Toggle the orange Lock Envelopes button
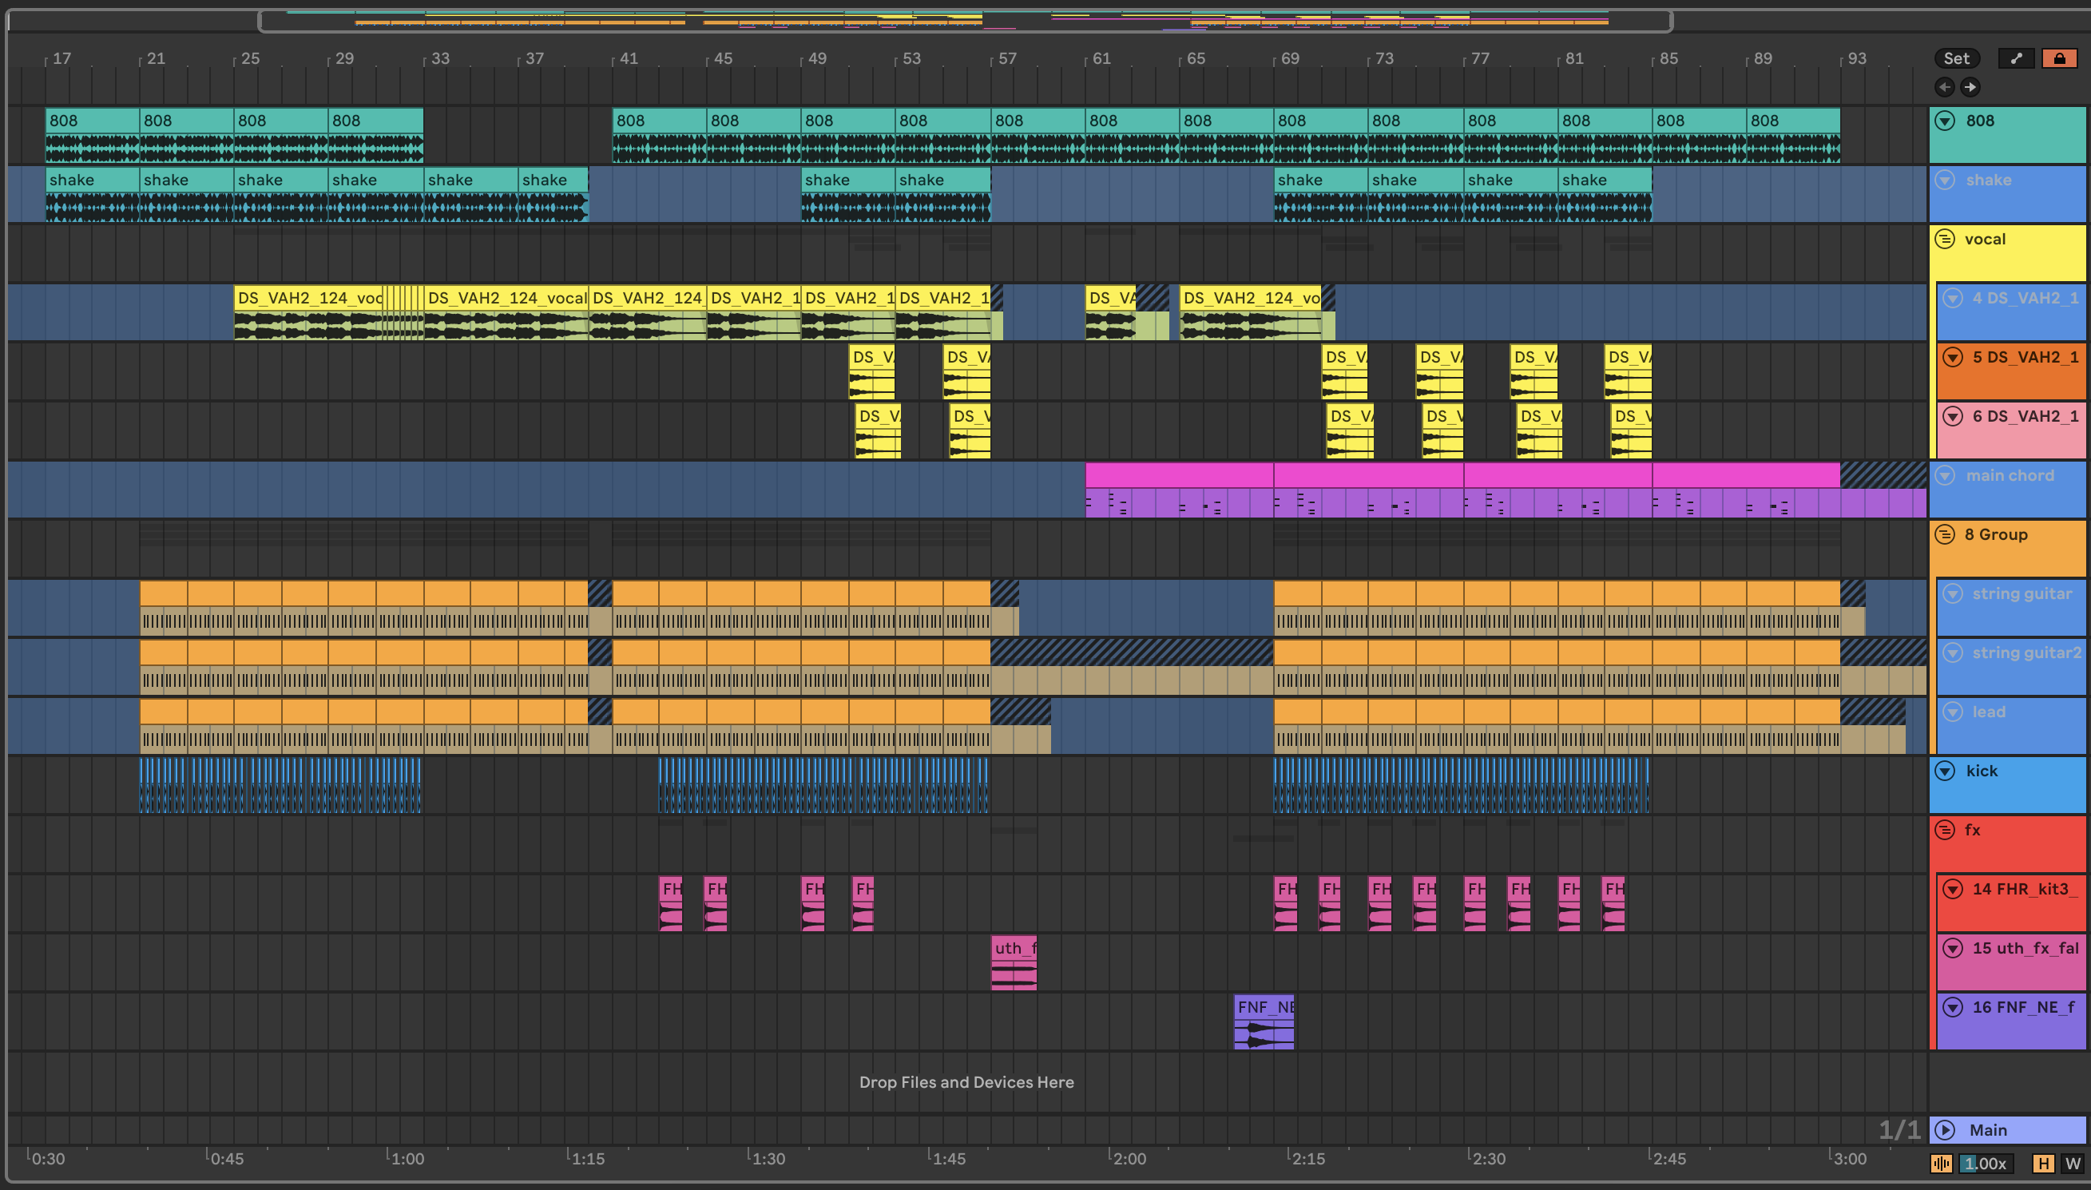Image resolution: width=2091 pixels, height=1190 pixels. [x=2059, y=58]
